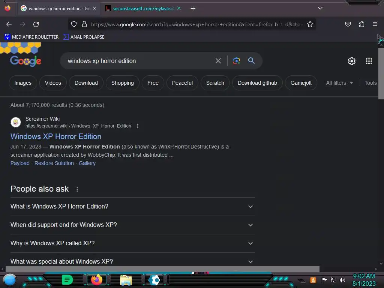Screen dimensions: 384x288
Task: Filter results by Images
Action: click(x=23, y=83)
